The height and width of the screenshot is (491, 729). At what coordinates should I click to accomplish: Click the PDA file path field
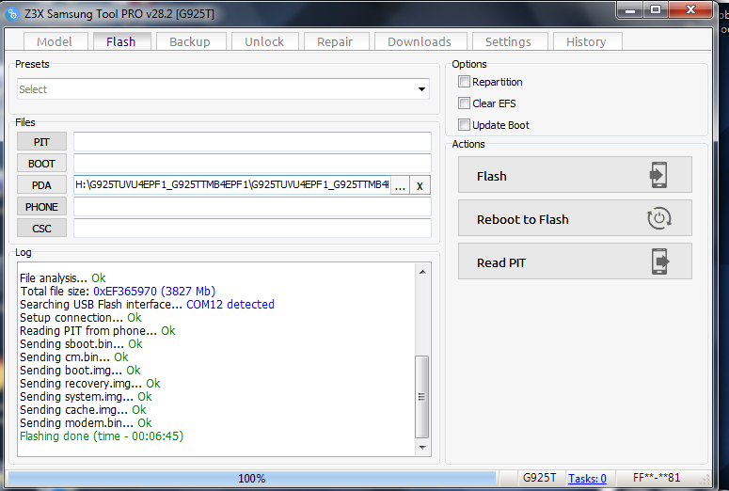point(232,185)
